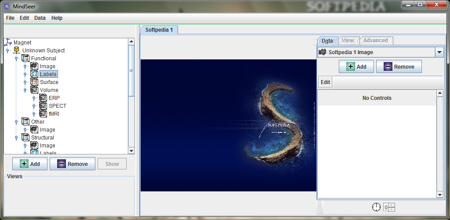Select the Magnet tree item
Image resolution: width=450 pixels, height=220 pixels.
(x=22, y=43)
